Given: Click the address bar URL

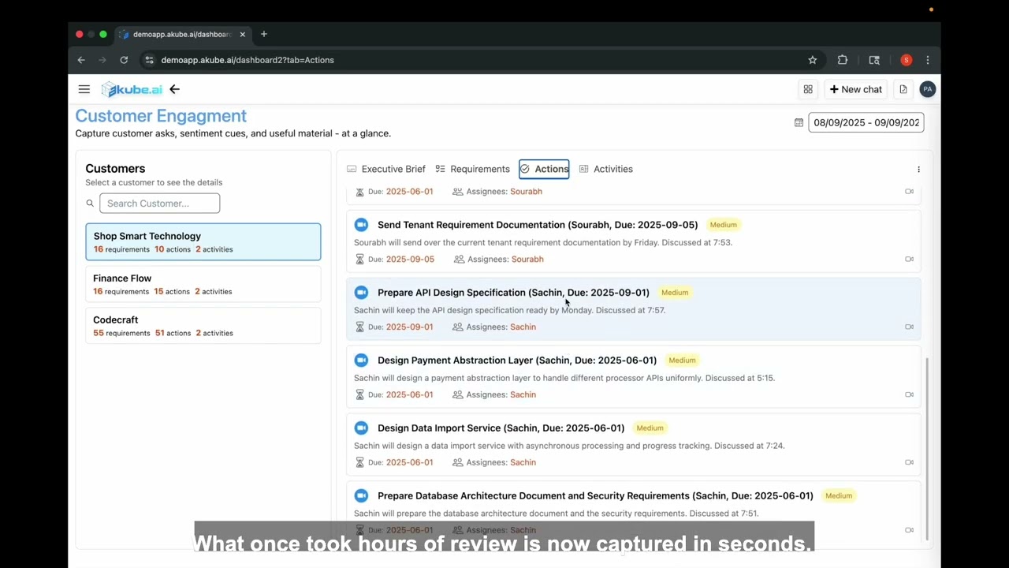Looking at the screenshot, I should coord(248,60).
